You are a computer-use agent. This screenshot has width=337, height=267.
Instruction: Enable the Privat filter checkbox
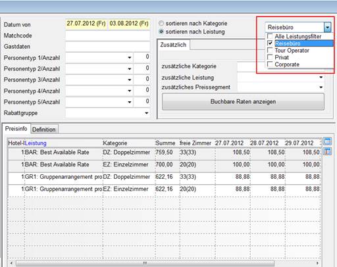pos(270,57)
